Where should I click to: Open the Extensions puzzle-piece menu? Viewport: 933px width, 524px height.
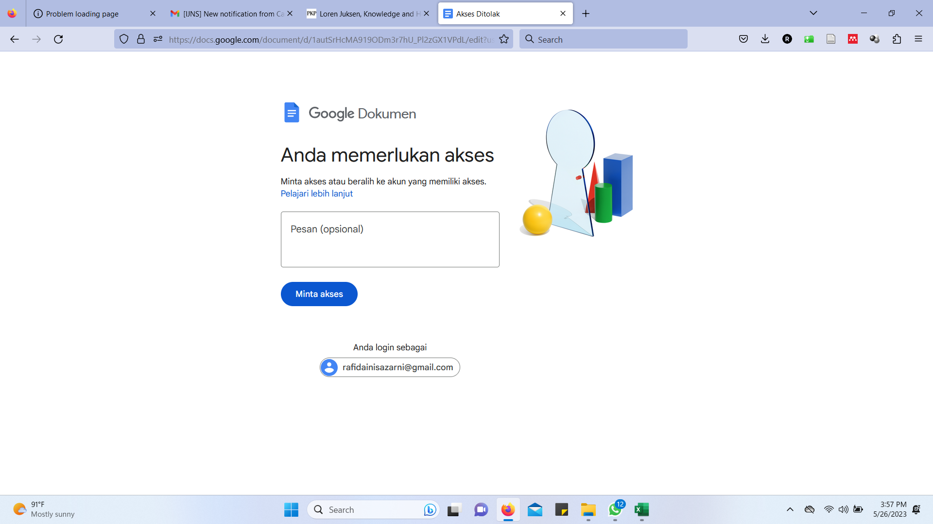[897, 39]
